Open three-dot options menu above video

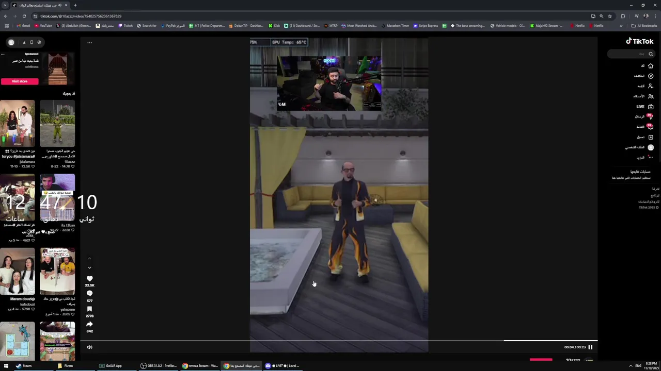[89, 43]
